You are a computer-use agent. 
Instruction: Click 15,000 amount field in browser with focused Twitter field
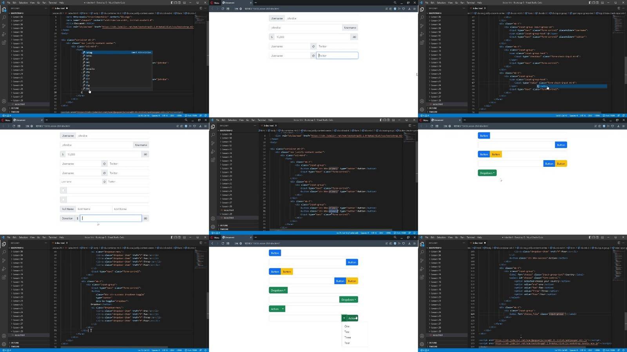312,37
